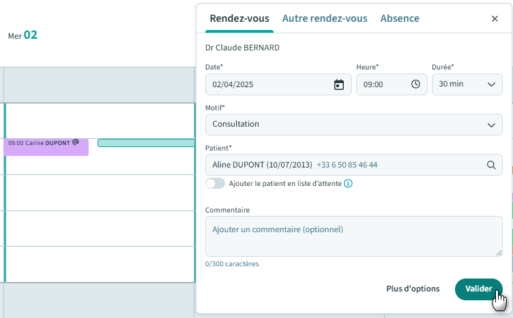
Task: Click the @ icon on Carine DUPONT appointment
Action: pos(76,142)
